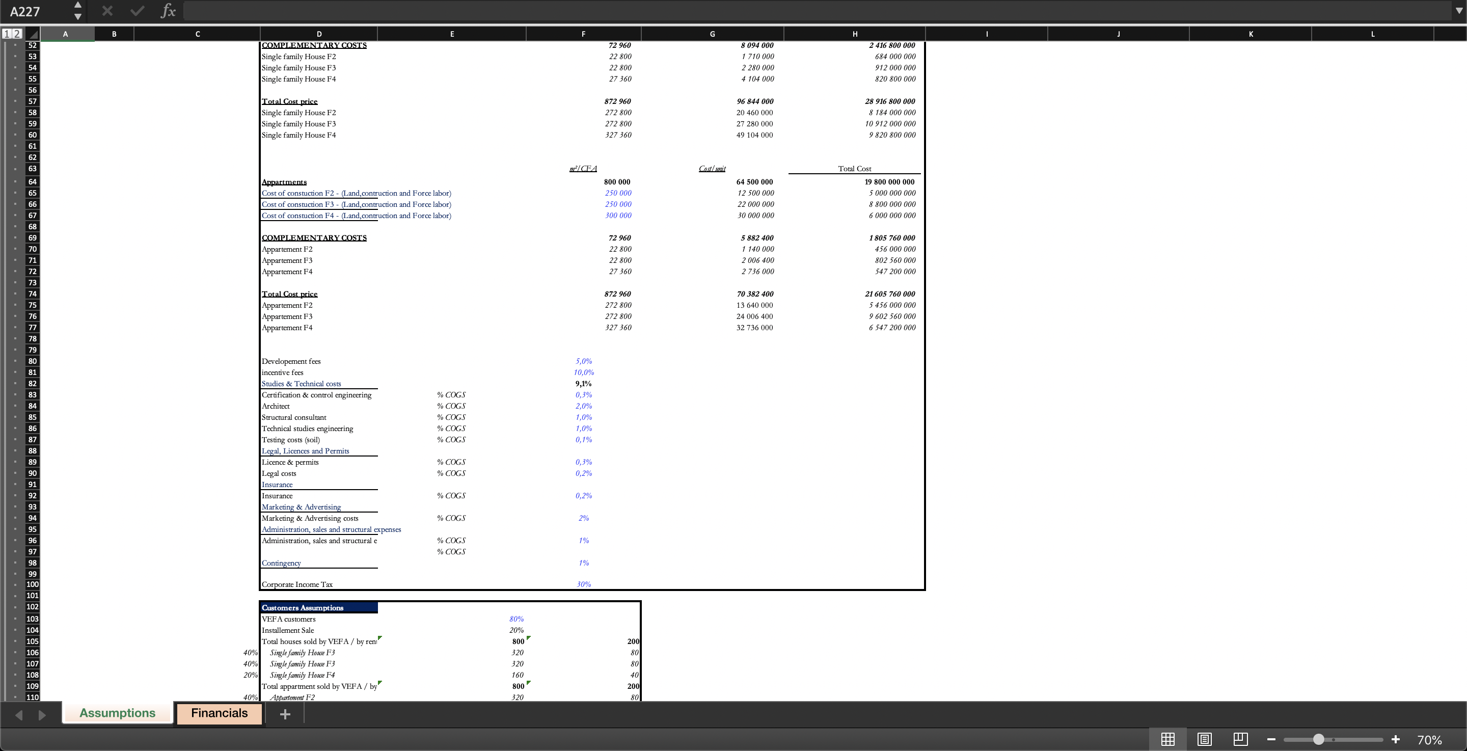This screenshot has width=1467, height=751.
Task: Click the Select All corner triangle
Action: tap(32, 34)
